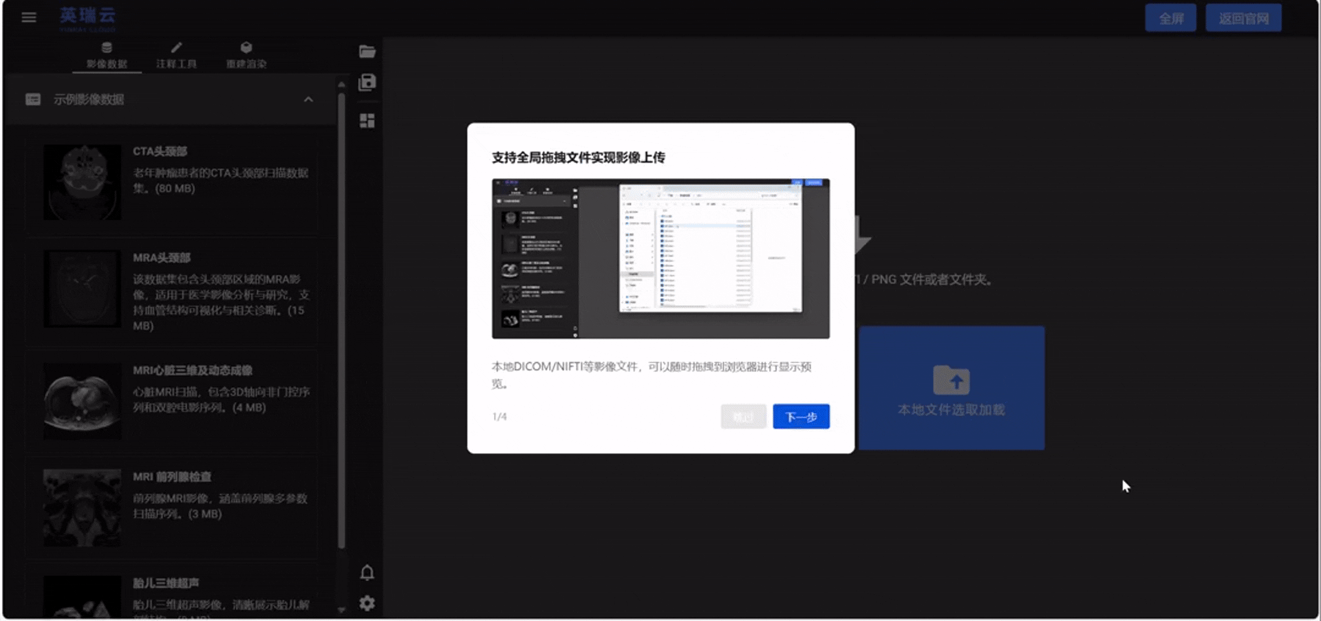
Task: Click the MRA头颈部 title text
Action: pyautogui.click(x=162, y=258)
